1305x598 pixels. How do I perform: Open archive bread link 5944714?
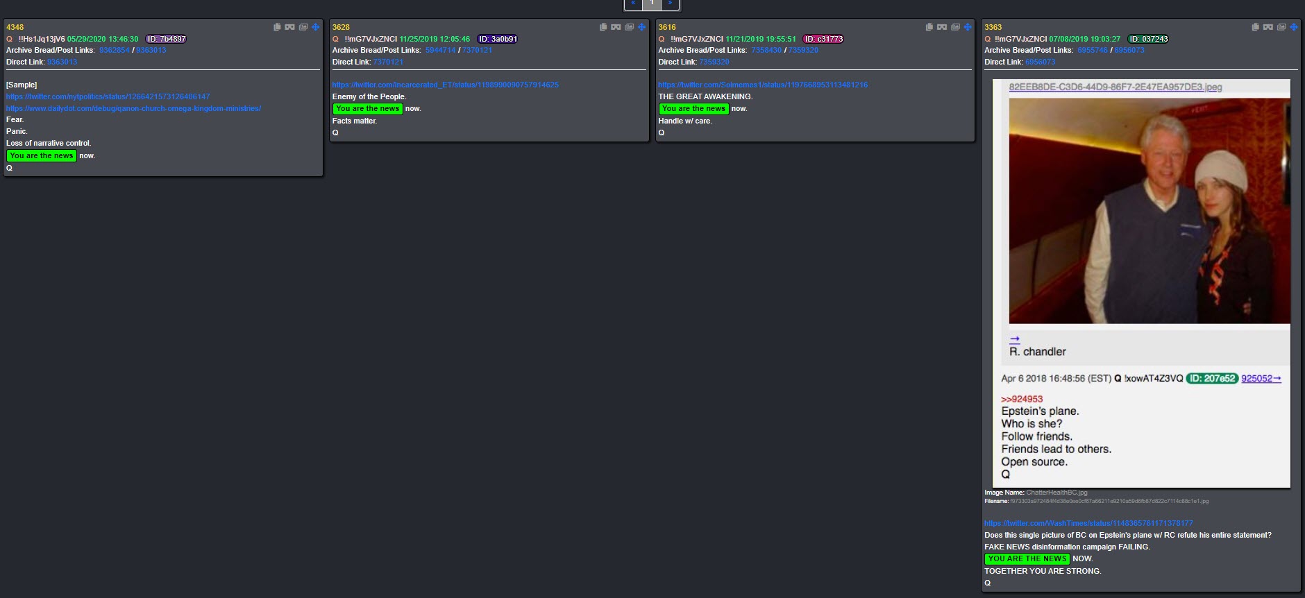click(441, 50)
